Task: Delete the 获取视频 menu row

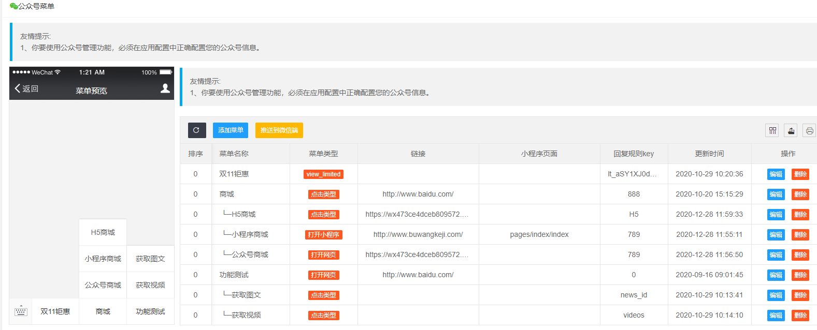Action: click(800, 316)
